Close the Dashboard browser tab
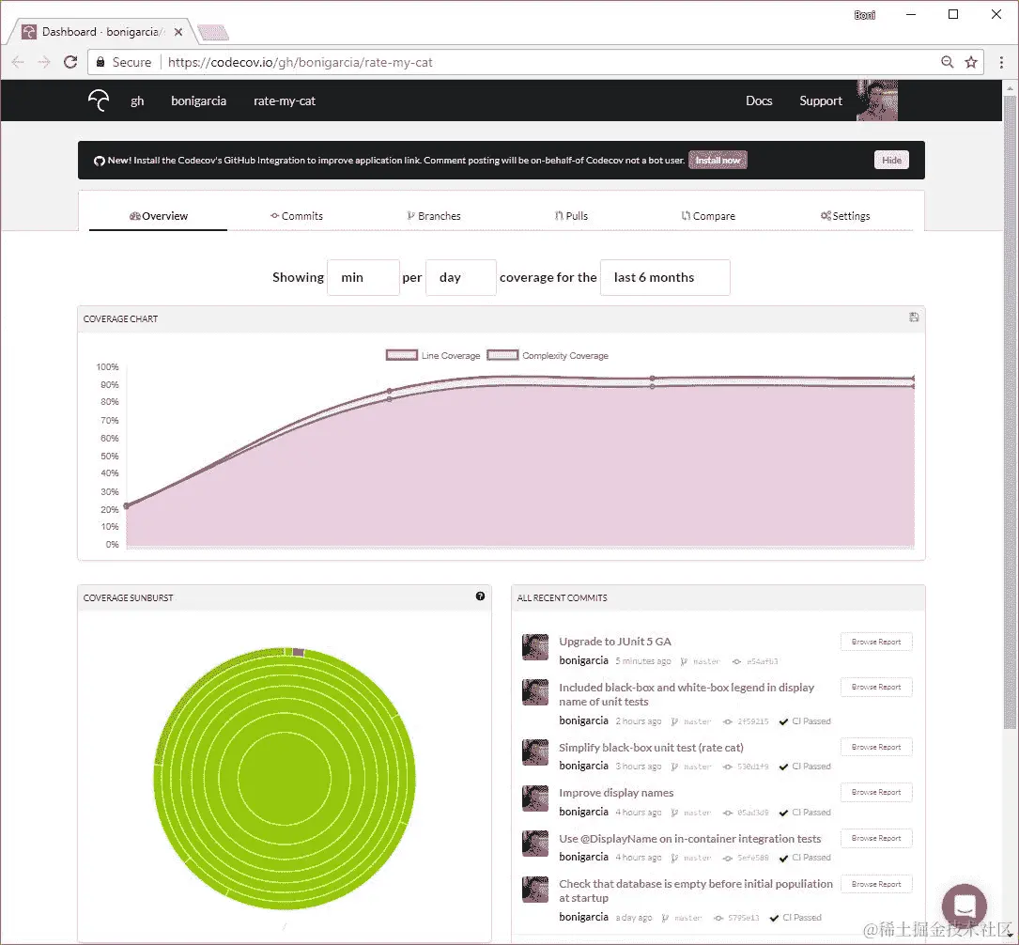Image resolution: width=1019 pixels, height=945 pixels. click(x=178, y=32)
